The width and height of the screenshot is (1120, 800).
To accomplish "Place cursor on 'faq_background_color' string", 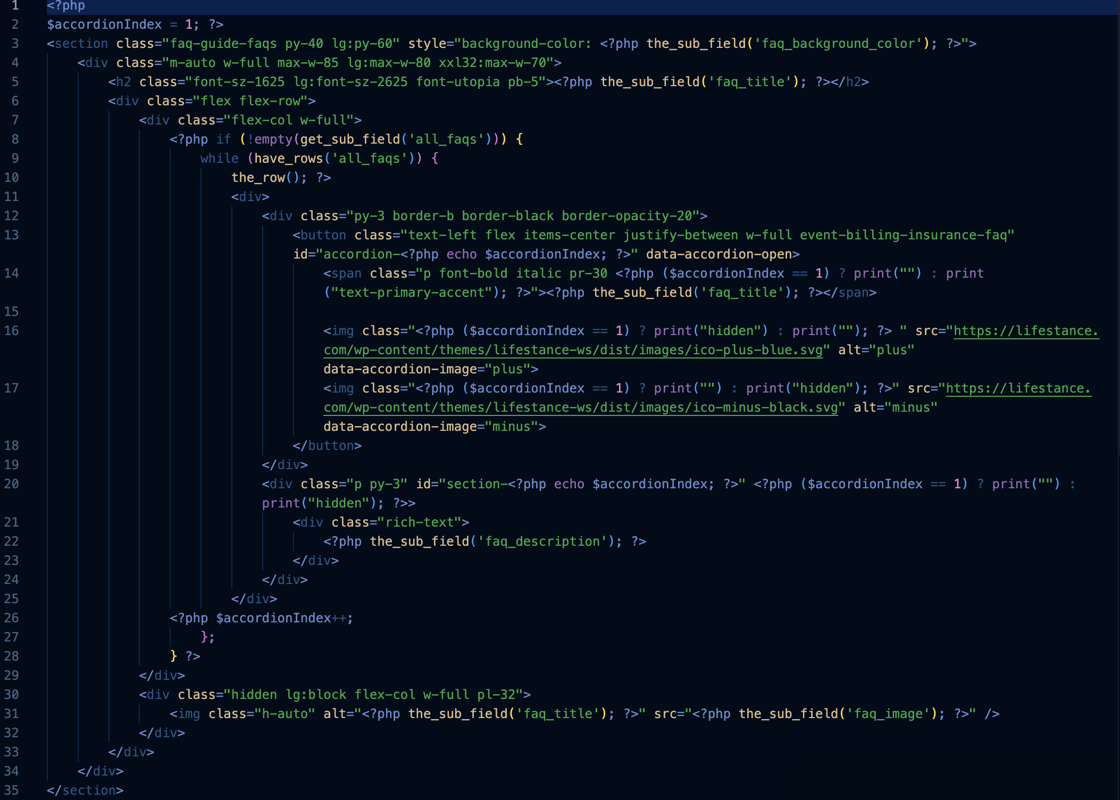I will pyautogui.click(x=839, y=44).
